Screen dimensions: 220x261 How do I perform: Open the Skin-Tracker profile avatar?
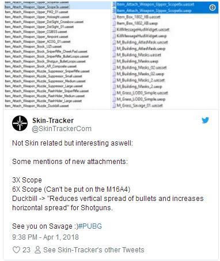[x=20, y=124]
